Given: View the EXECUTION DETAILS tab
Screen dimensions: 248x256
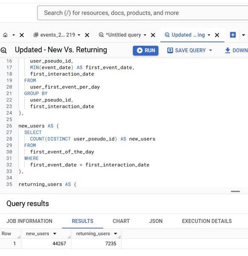Looking at the screenshot, I should point(207,221).
